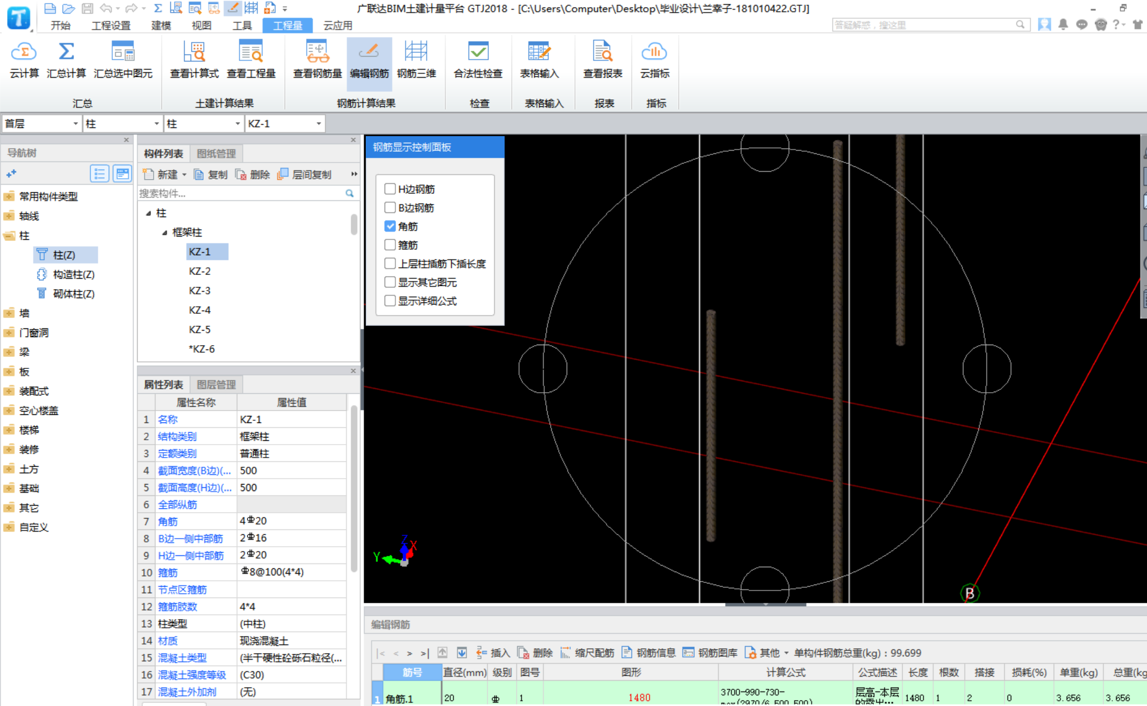
Task: Open the 开始 ribbon tab
Action: (61, 25)
